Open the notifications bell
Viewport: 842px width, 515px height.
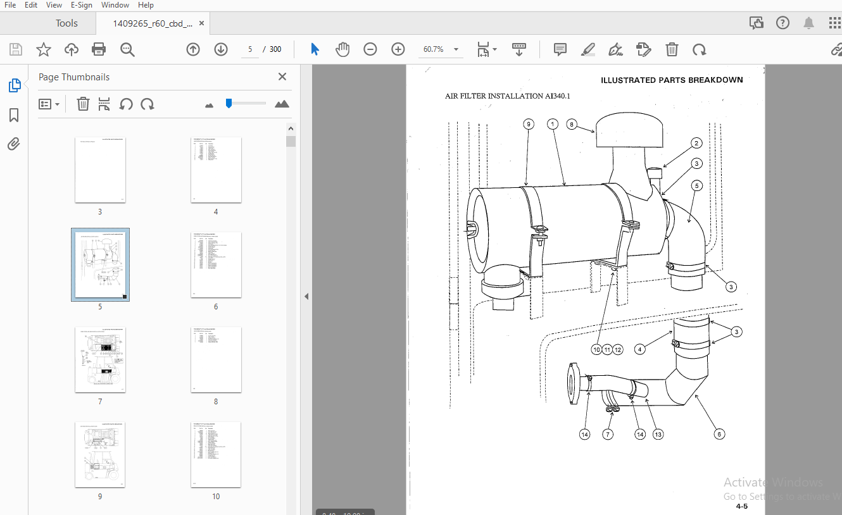click(x=809, y=23)
